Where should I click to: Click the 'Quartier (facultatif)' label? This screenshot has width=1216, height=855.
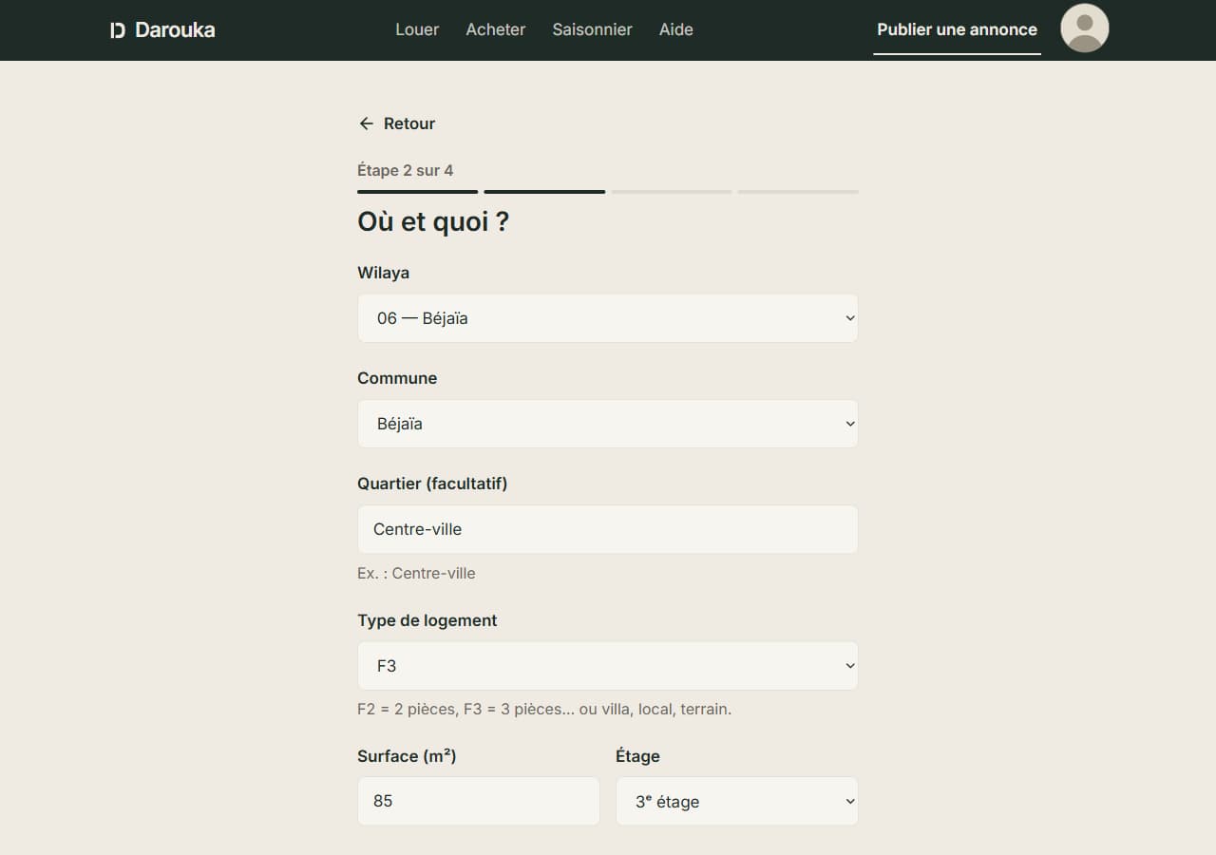[x=432, y=484]
